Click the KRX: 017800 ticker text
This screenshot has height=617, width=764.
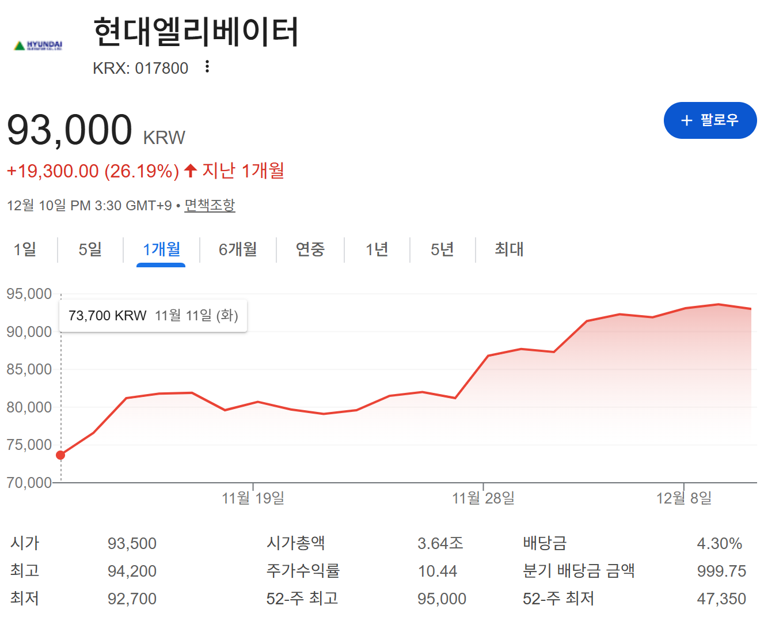coord(140,68)
